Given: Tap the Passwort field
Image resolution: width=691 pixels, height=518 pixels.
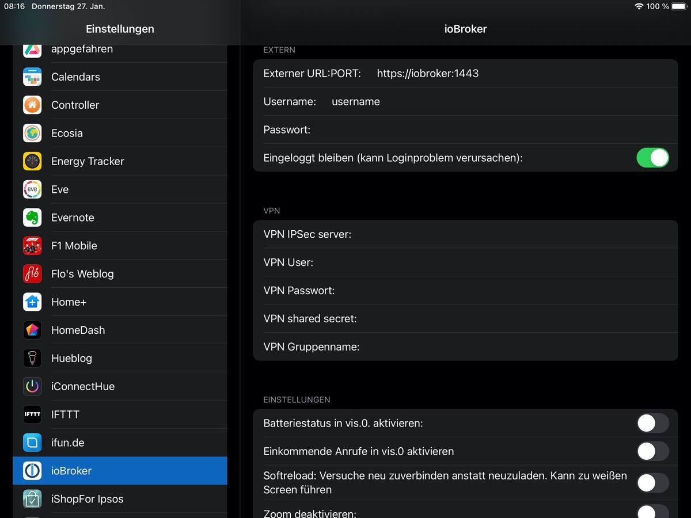Looking at the screenshot, I should click(465, 129).
